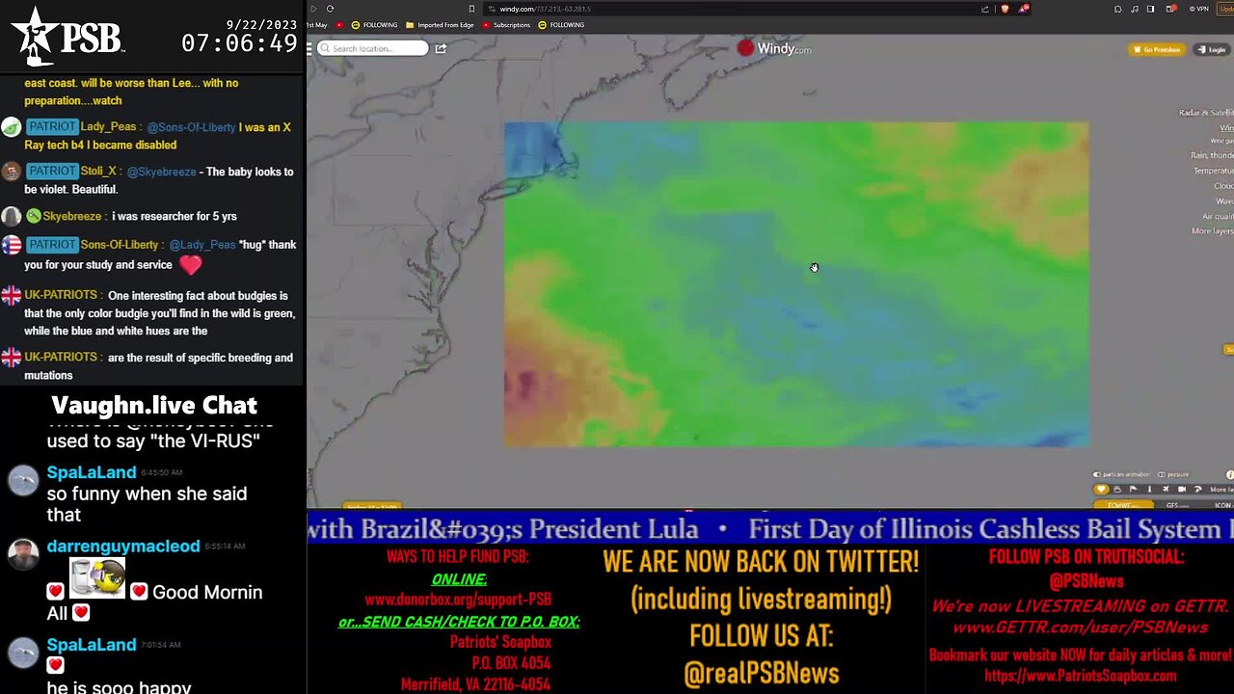1234x694 pixels.
Task: Click username Sons-Of-Liberty in chat
Action: click(120, 245)
